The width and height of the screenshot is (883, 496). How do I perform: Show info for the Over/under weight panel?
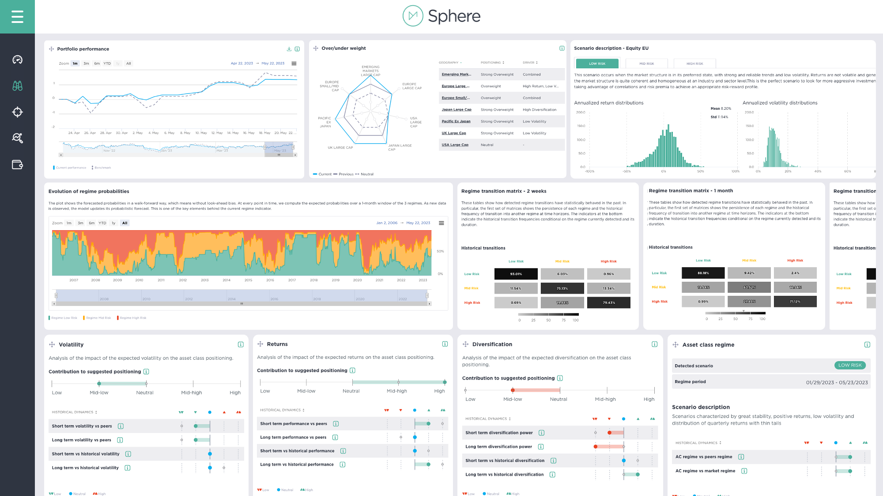[x=562, y=48]
